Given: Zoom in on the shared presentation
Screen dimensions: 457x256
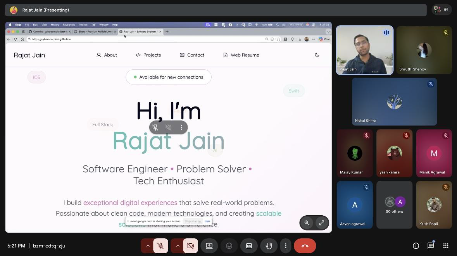Looking at the screenshot, I should [x=307, y=223].
